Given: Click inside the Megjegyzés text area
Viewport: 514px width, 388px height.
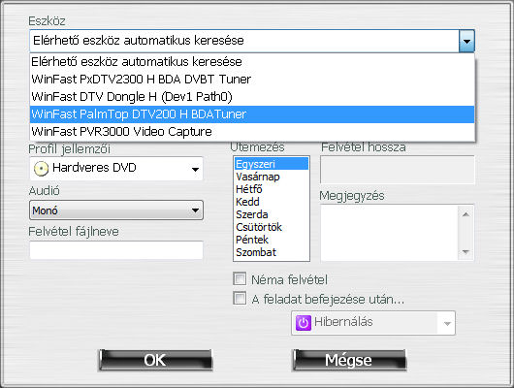Looking at the screenshot, I should pyautogui.click(x=390, y=233).
